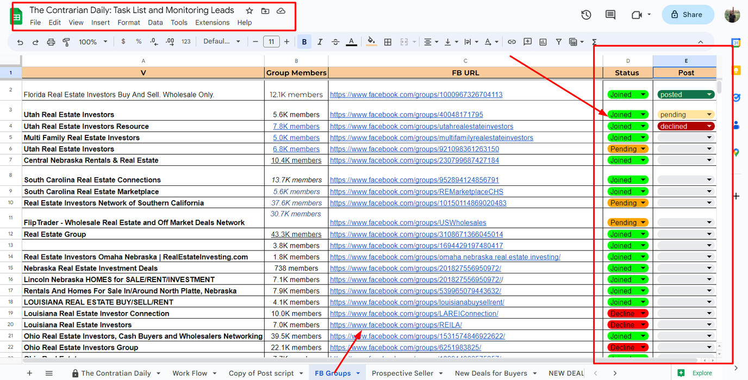This screenshot has height=380, width=748.
Task: Decrease font size with the minus button
Action: tap(255, 42)
